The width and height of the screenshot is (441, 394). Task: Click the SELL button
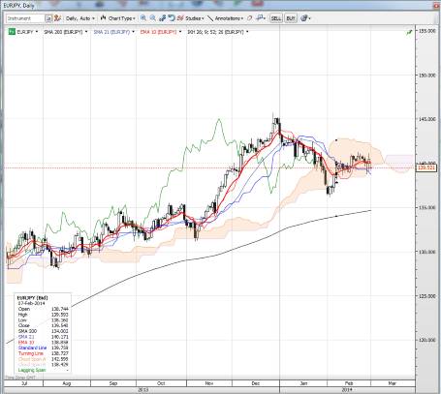pos(276,18)
